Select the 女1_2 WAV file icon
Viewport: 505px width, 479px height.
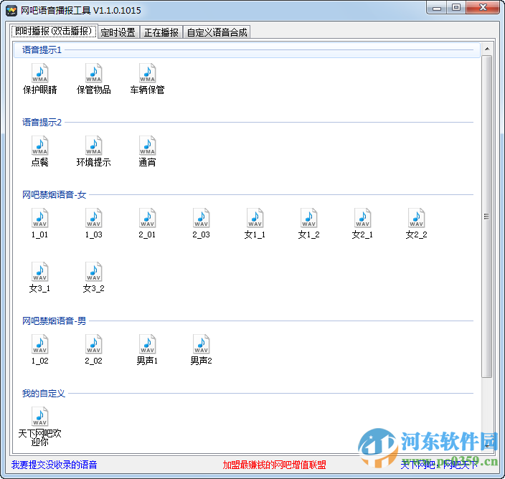[308, 218]
